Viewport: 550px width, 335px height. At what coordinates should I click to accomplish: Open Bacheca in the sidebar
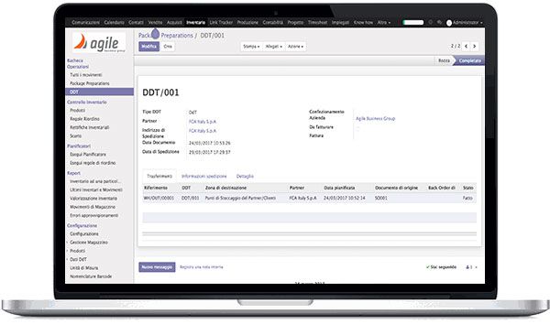(75, 60)
